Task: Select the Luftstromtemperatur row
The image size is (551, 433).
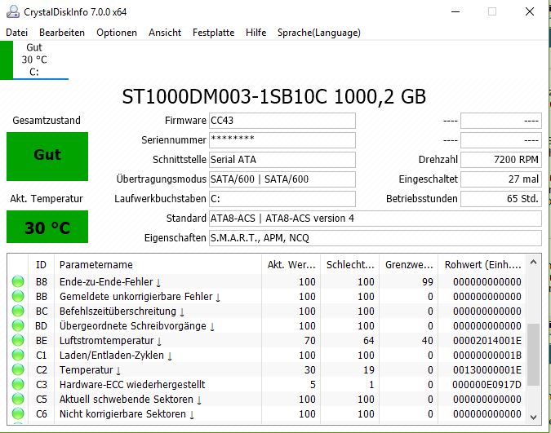Action: 267,340
